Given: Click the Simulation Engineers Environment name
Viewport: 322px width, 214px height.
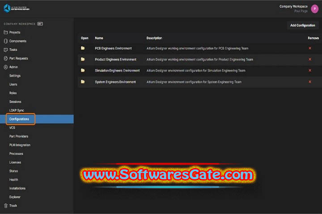Looking at the screenshot, I should (x=117, y=70).
